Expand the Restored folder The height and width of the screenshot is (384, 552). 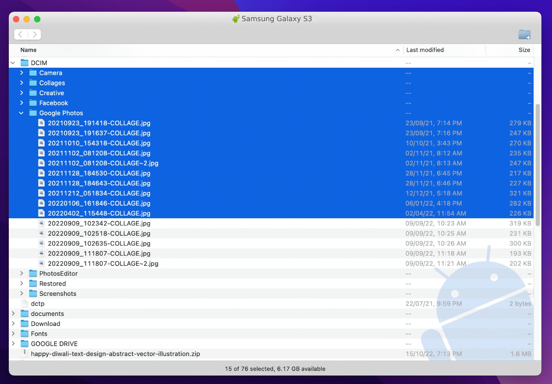21,284
